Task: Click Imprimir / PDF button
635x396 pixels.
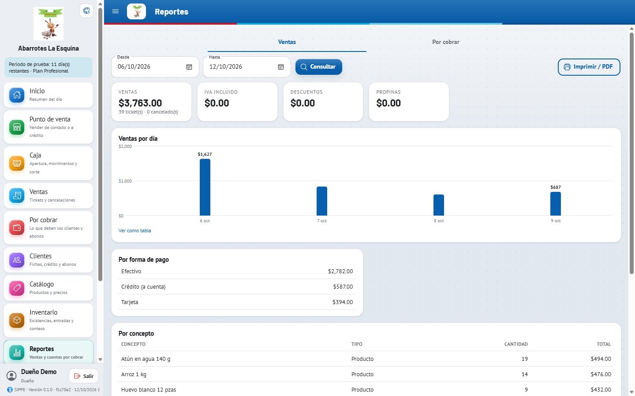Action: coord(589,67)
